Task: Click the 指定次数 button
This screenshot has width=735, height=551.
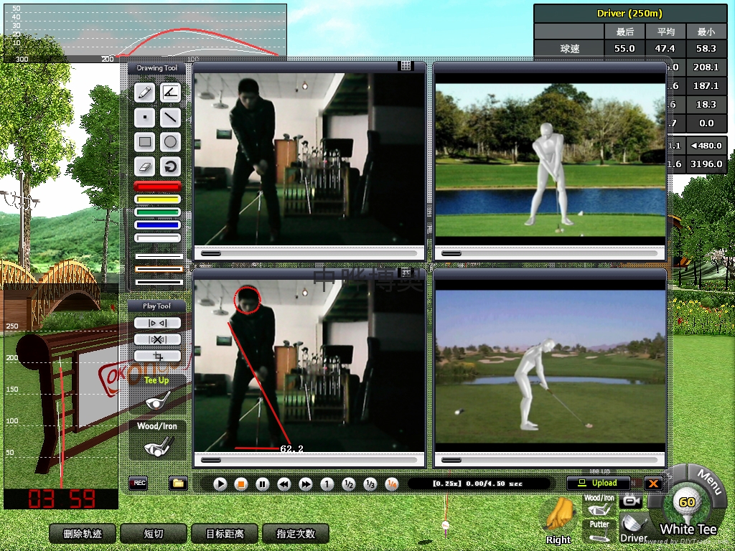Action: click(296, 534)
